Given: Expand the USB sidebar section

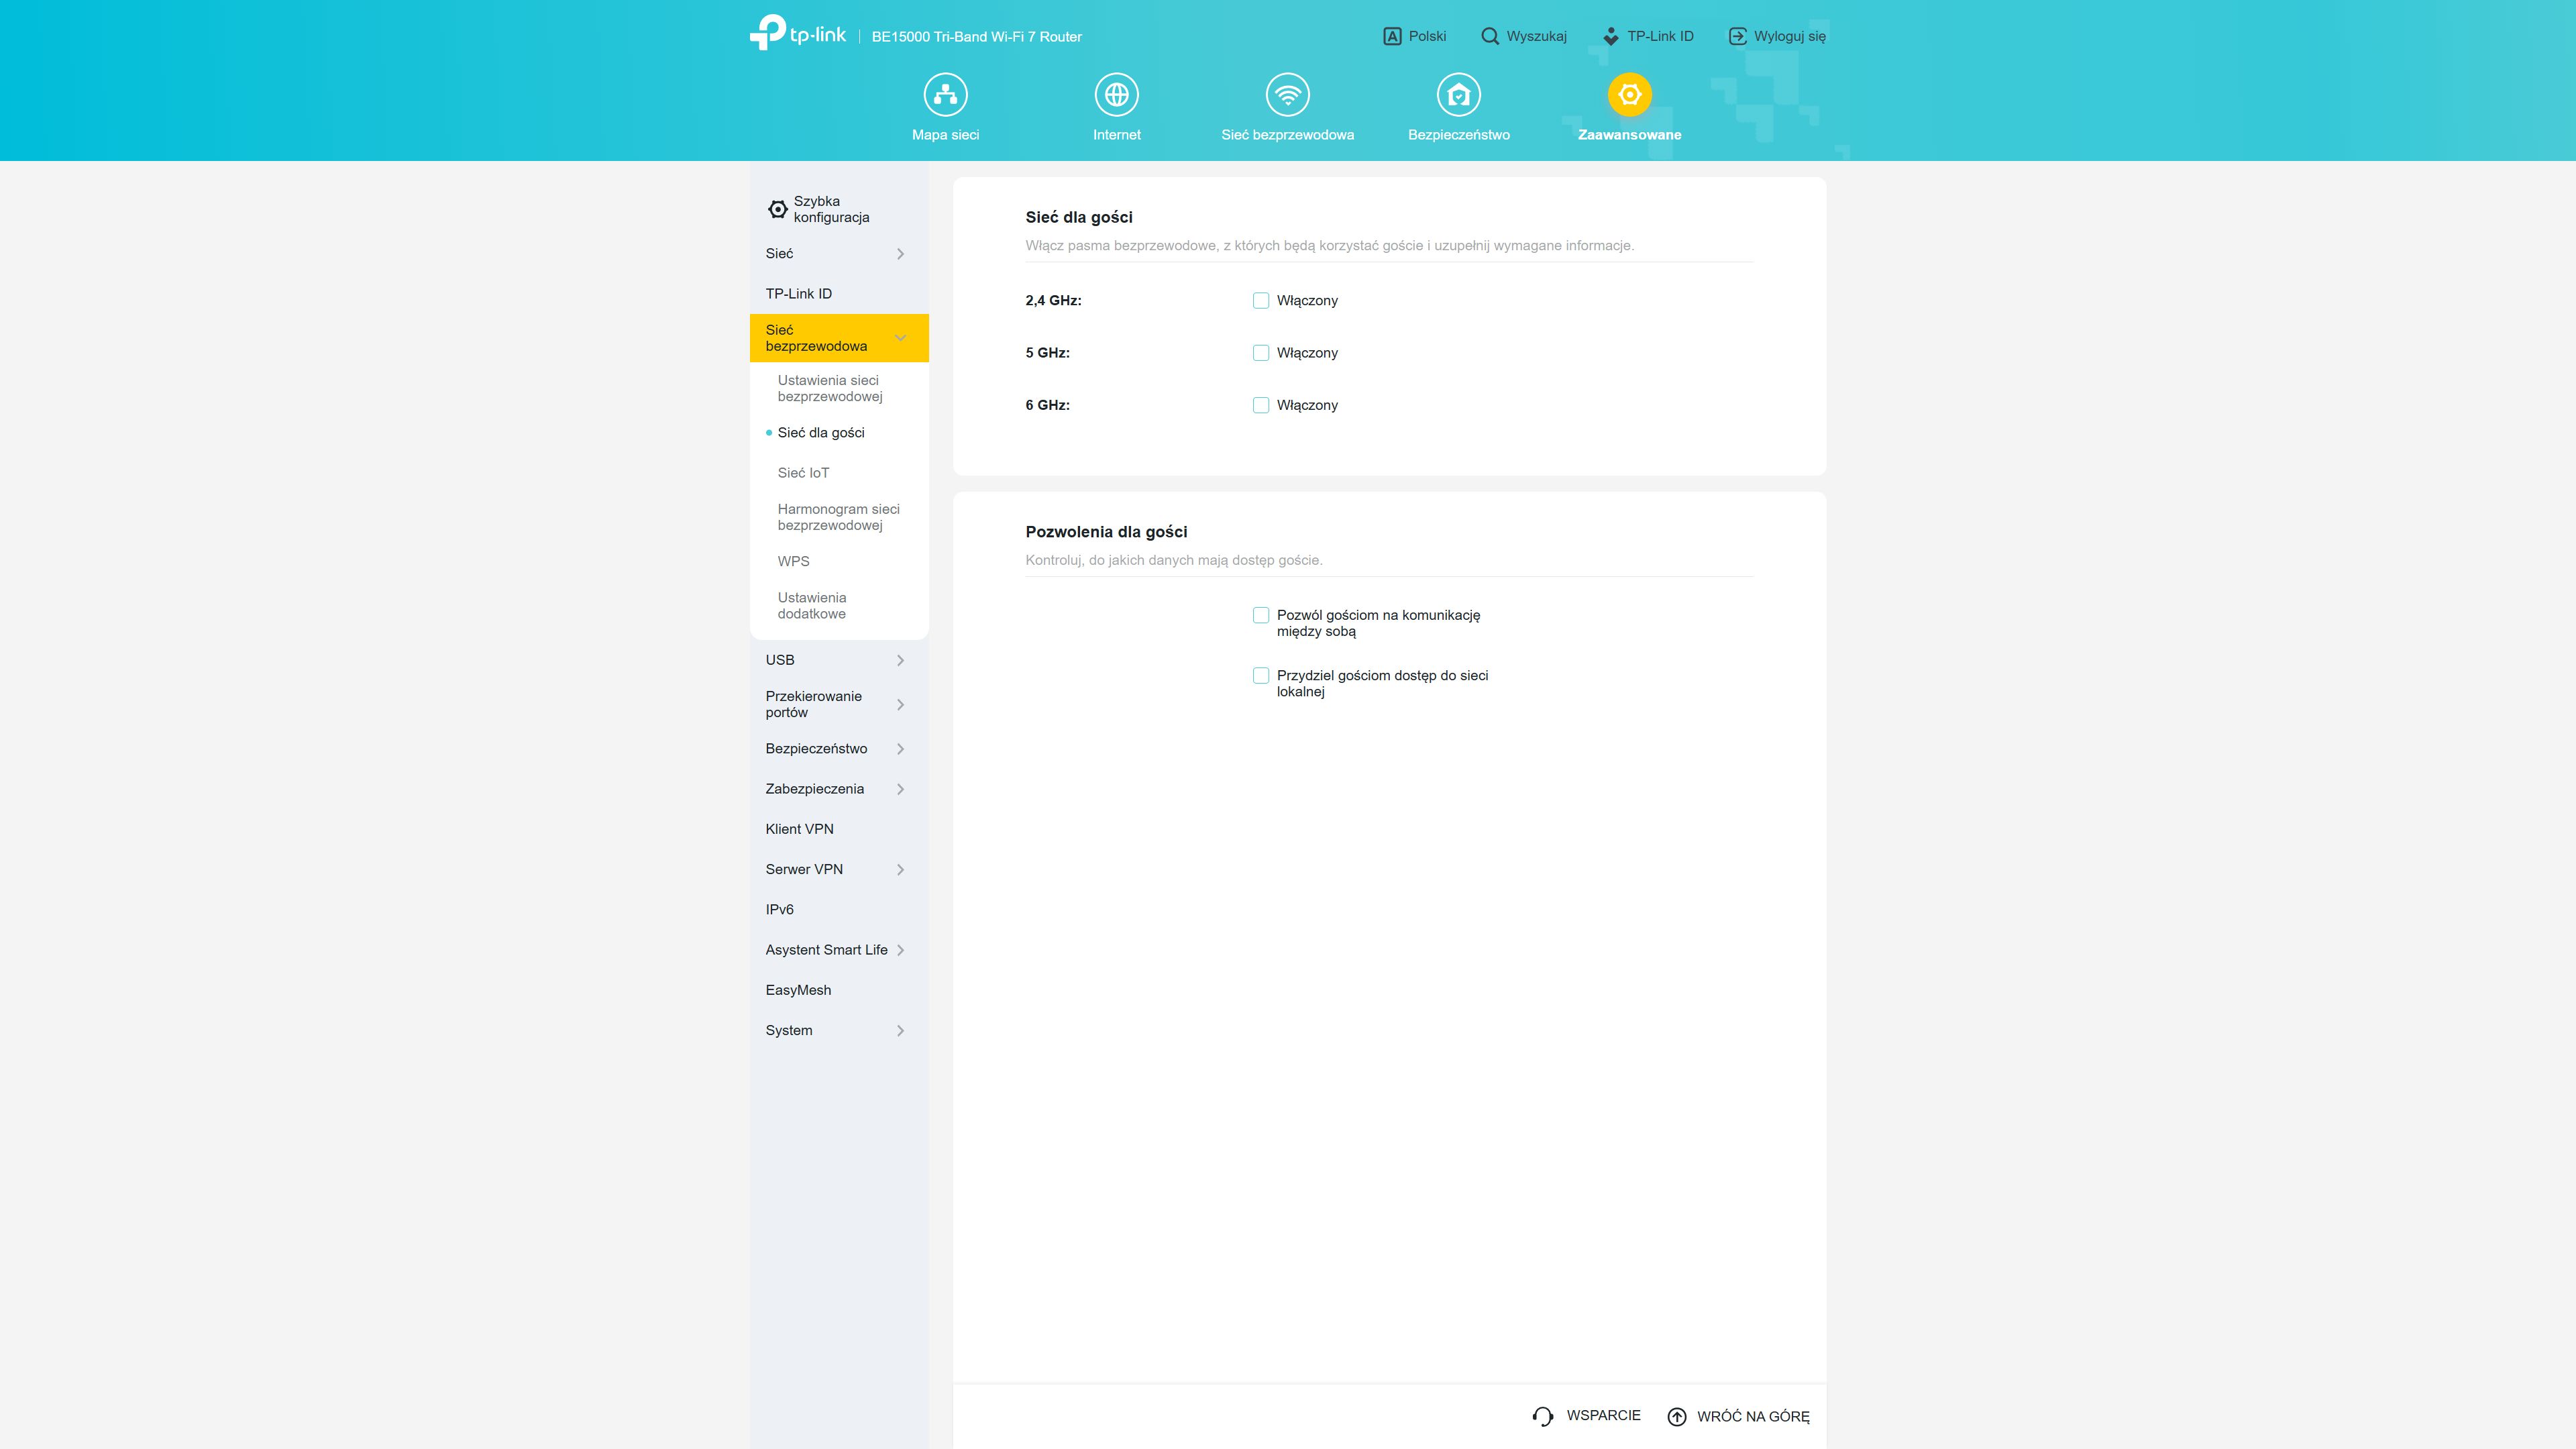Looking at the screenshot, I should [838, 660].
